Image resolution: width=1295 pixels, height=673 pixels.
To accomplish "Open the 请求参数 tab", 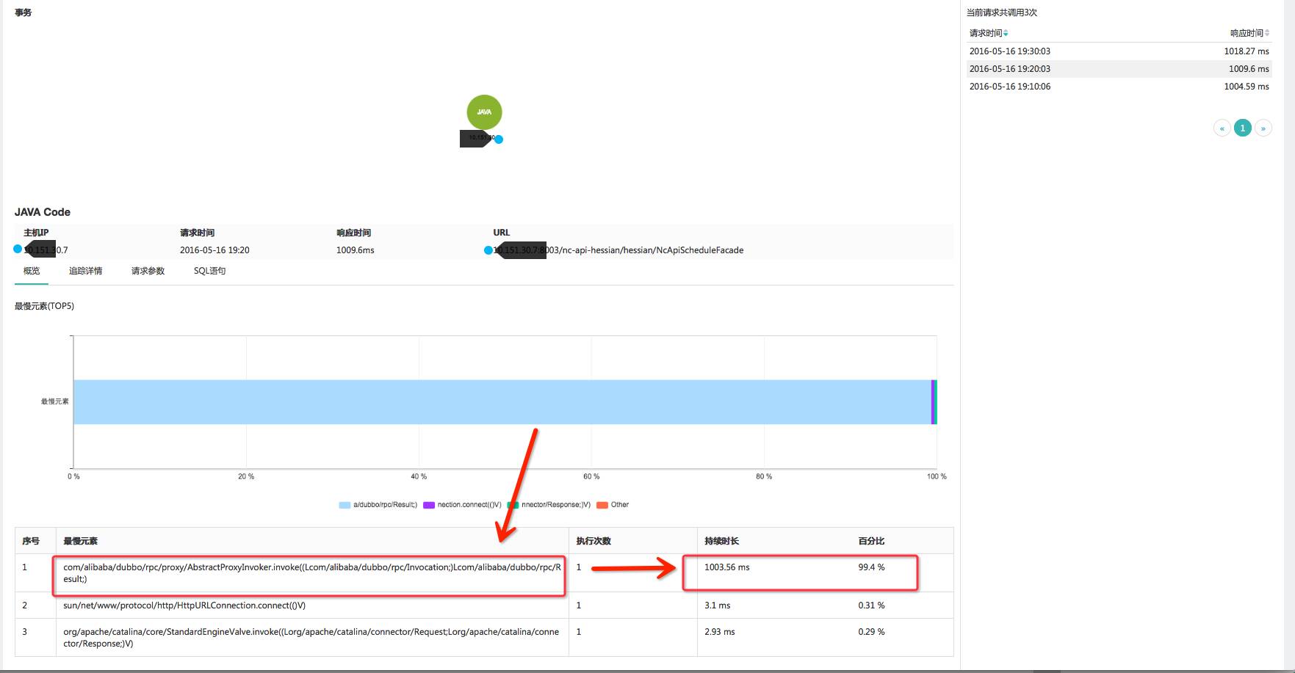I will pyautogui.click(x=148, y=271).
